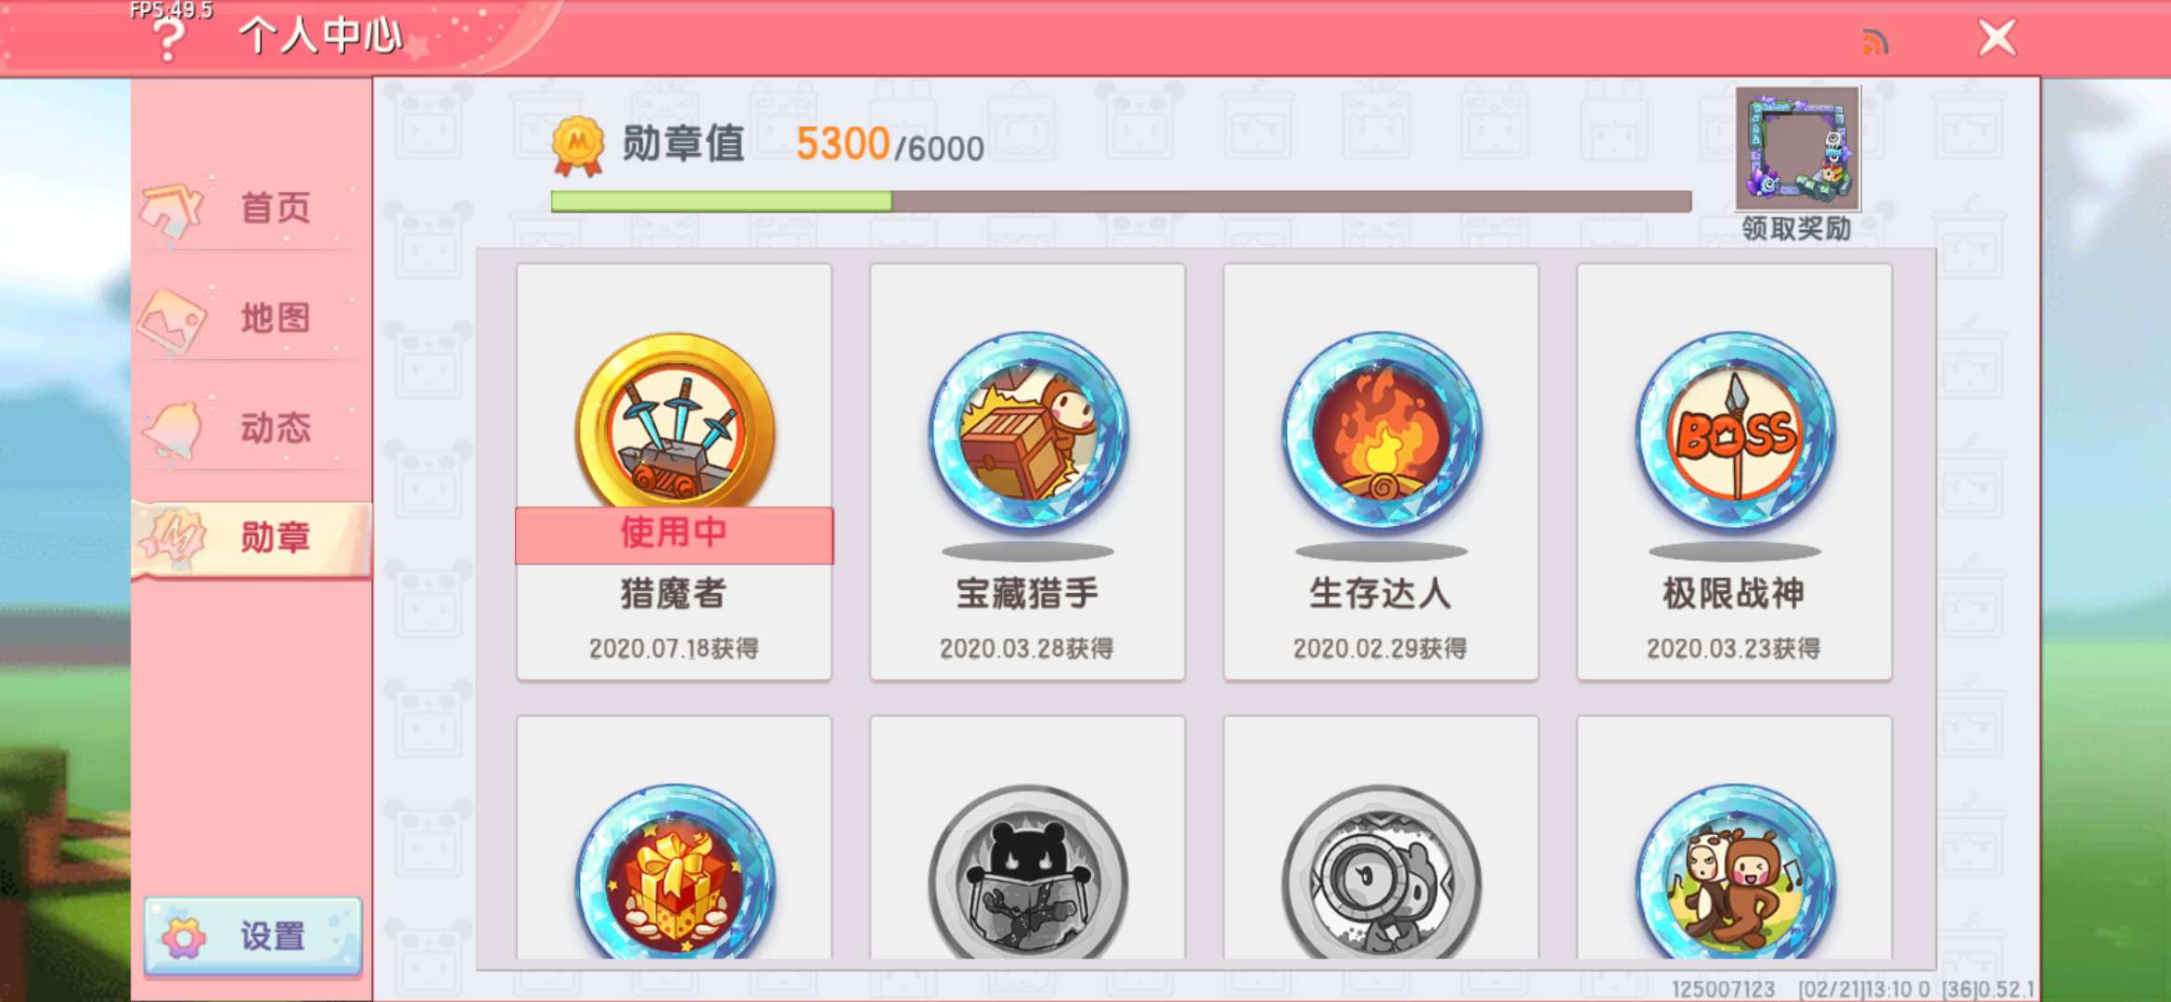Tap the orange broadcast signal icon
This screenshot has height=1002, width=2171.
pos(1875,42)
